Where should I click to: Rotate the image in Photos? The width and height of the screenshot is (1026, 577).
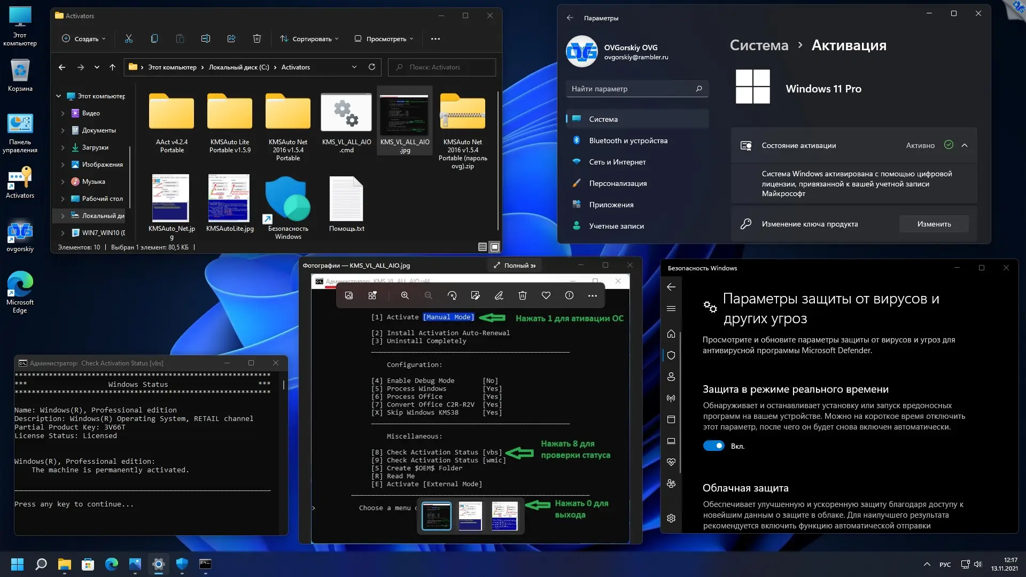point(452,295)
